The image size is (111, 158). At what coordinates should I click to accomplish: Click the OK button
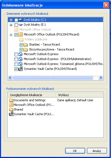pos(75,151)
